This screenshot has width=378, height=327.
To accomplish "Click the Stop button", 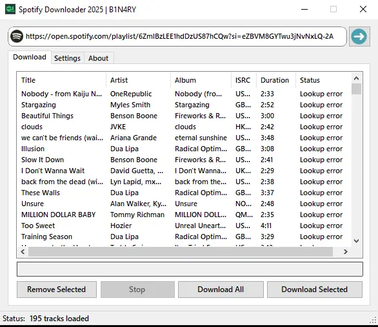I will coord(137,290).
